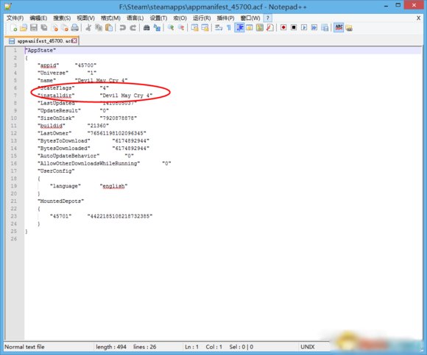Toggle word wrap toolbar icon
The height and width of the screenshot is (355, 427).
point(219,28)
